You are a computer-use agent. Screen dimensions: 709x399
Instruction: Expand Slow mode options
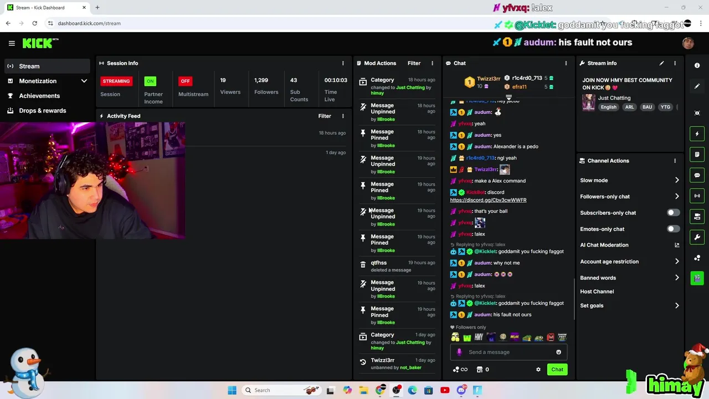point(677,180)
